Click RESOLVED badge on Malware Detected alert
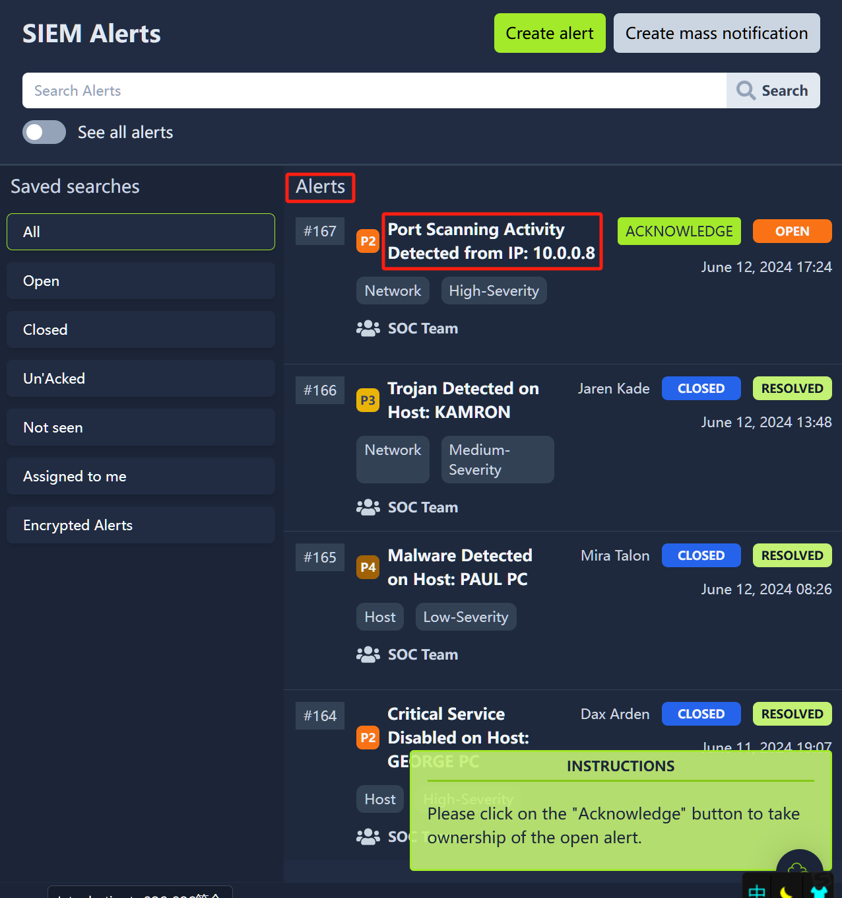The image size is (842, 898). [x=792, y=555]
